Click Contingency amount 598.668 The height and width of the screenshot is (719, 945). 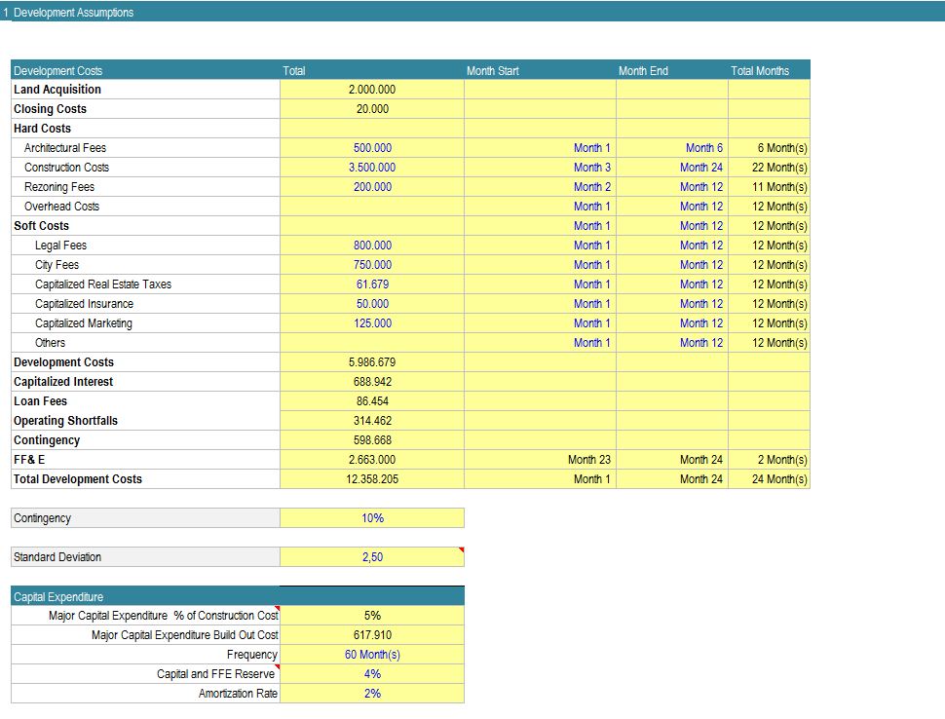tap(372, 440)
